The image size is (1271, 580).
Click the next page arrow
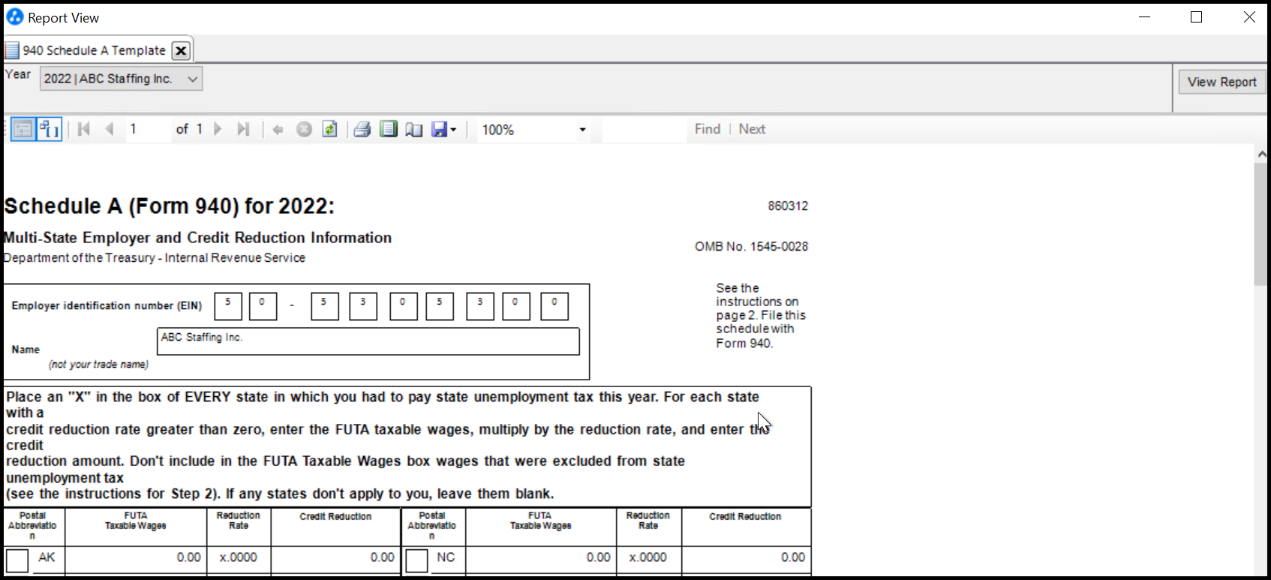click(x=218, y=129)
